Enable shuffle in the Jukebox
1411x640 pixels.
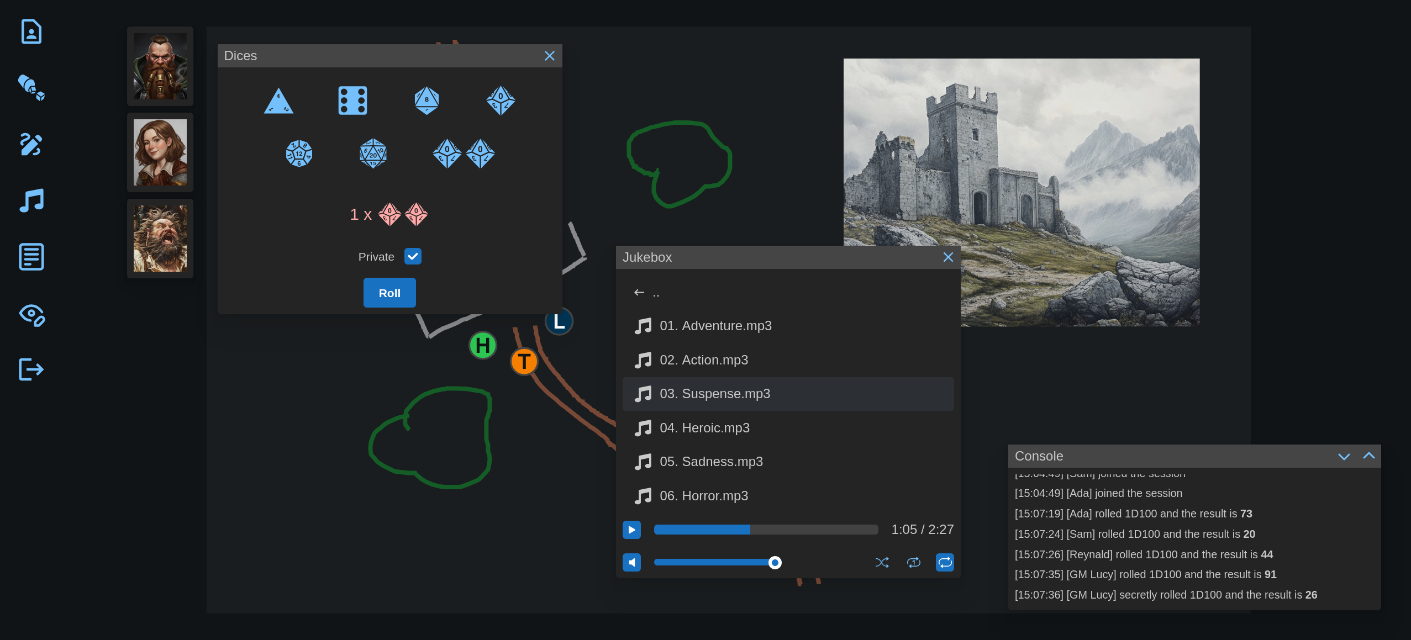coord(882,562)
